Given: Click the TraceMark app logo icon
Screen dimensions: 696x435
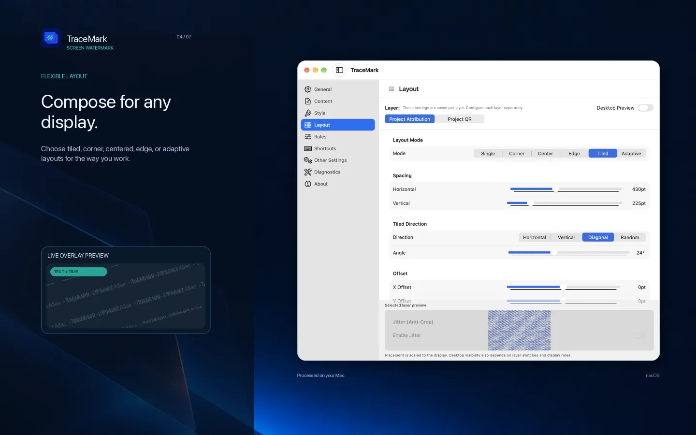Looking at the screenshot, I should point(51,38).
